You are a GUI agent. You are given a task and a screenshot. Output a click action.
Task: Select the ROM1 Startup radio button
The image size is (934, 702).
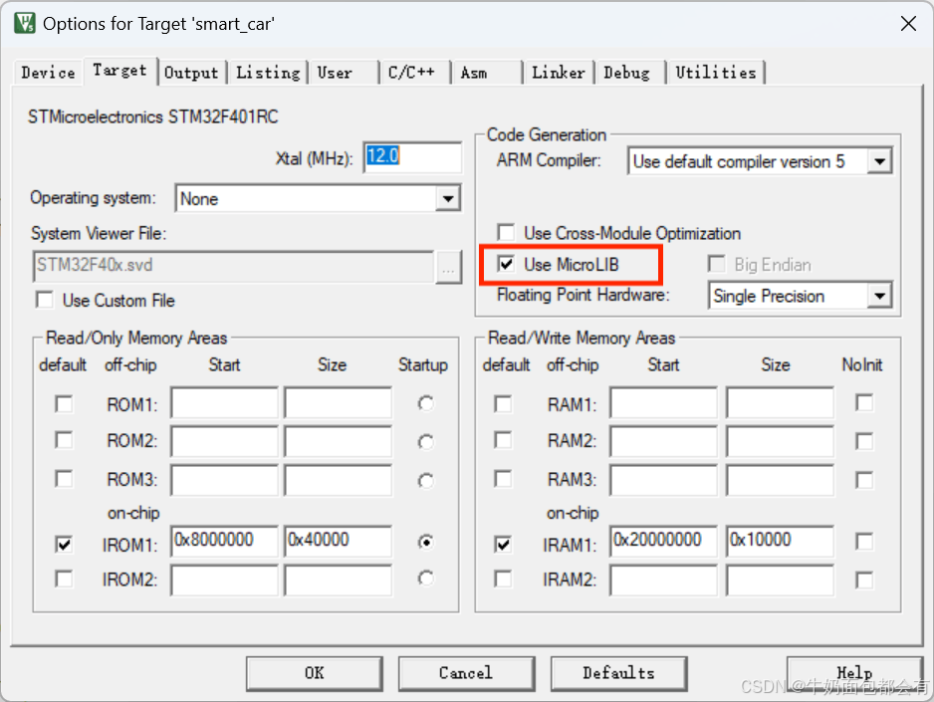coord(425,403)
